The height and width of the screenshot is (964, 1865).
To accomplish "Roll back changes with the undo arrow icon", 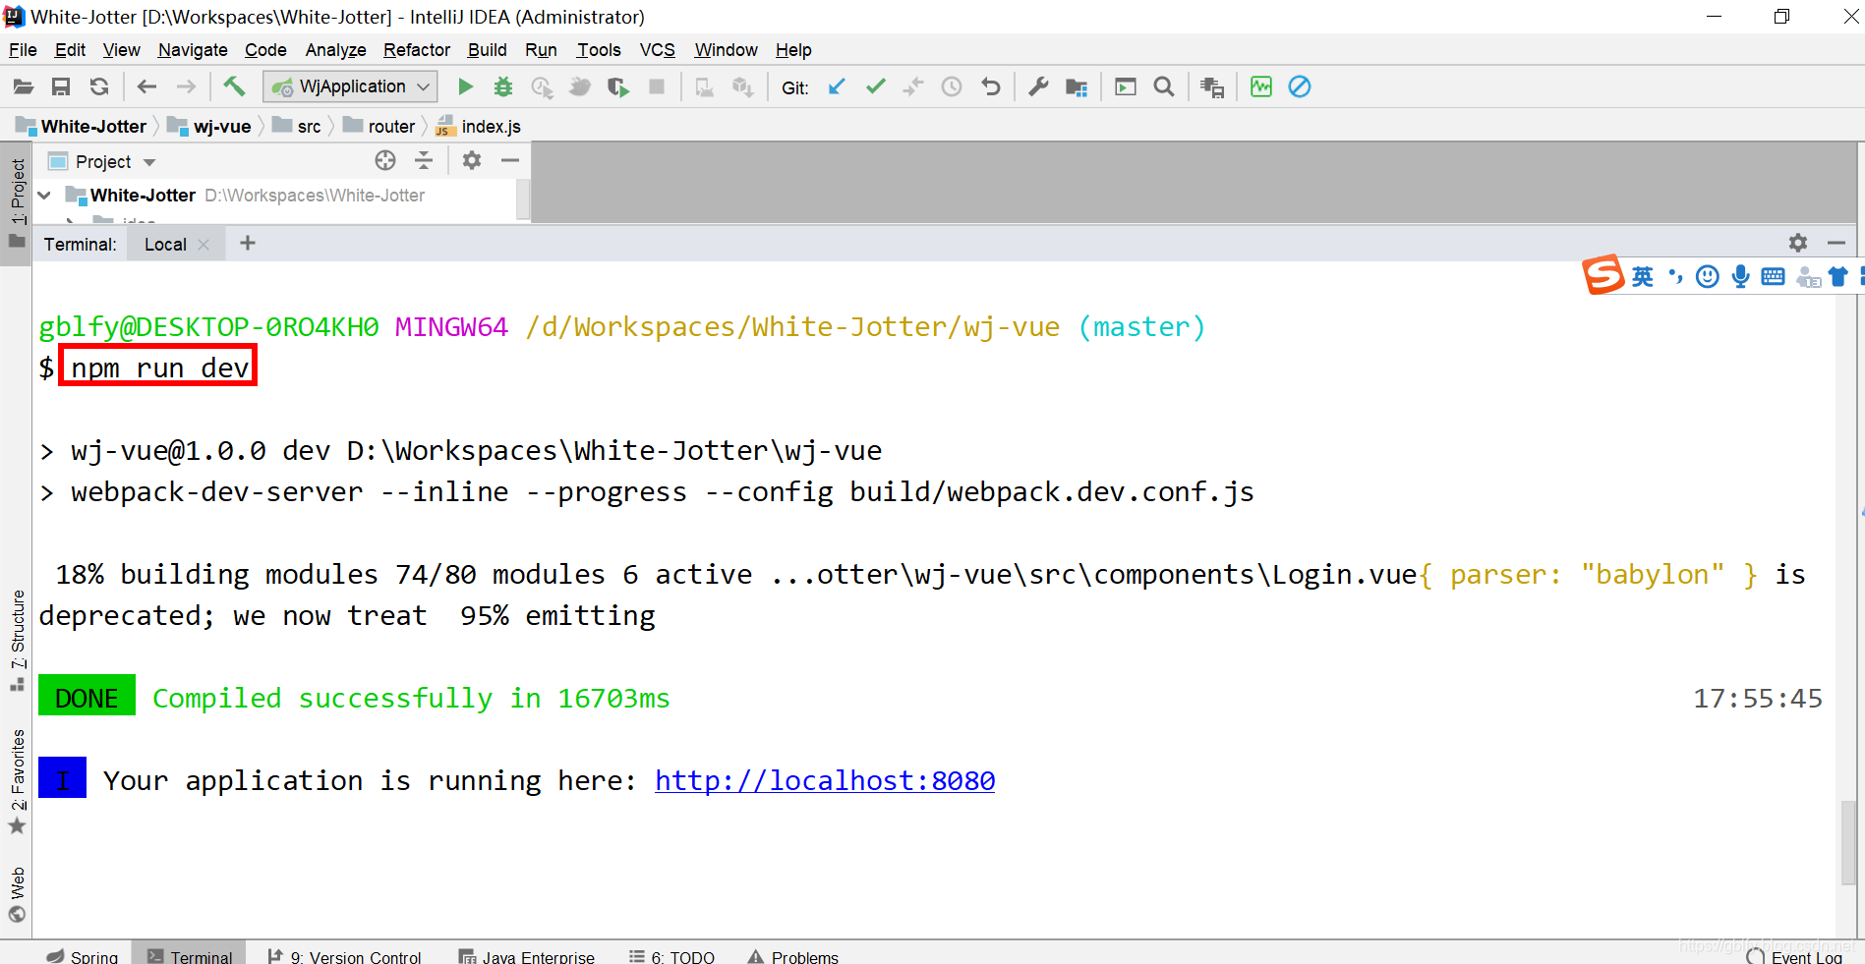I will tap(991, 87).
